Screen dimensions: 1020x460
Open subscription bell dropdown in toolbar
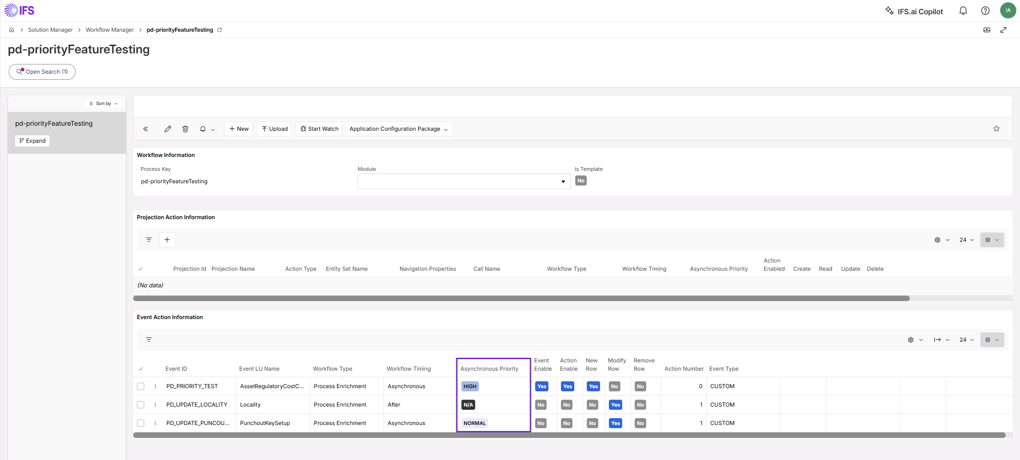207,129
